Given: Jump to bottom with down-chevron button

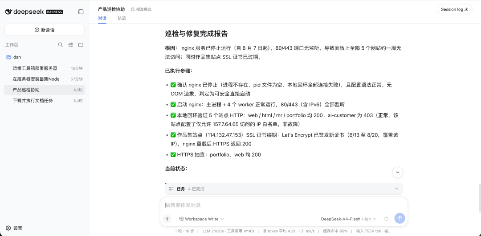Looking at the screenshot, I should pos(398,173).
